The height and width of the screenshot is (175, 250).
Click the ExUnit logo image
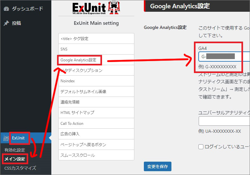pos(96,8)
